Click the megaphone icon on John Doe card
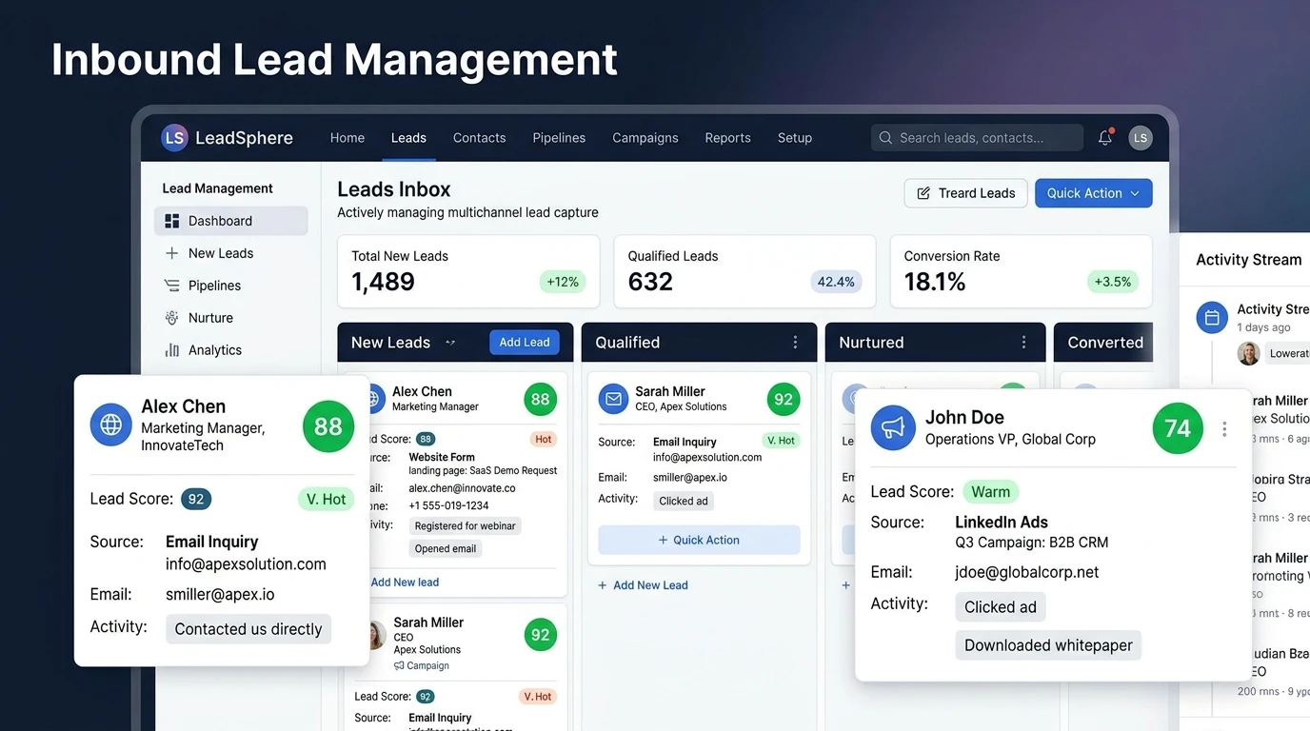This screenshot has height=731, width=1310. click(x=893, y=428)
